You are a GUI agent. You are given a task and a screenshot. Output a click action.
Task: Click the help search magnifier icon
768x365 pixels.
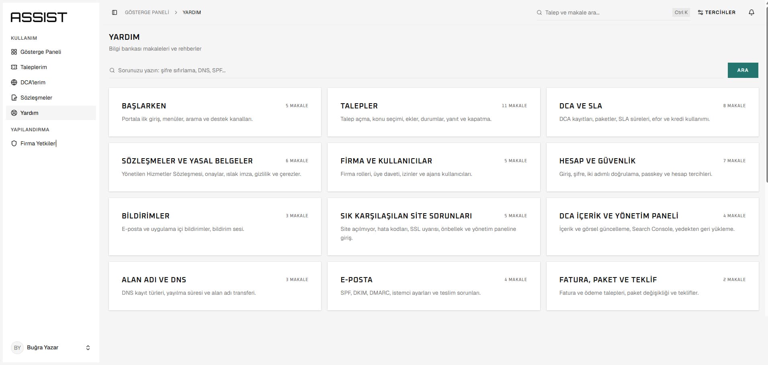(112, 70)
